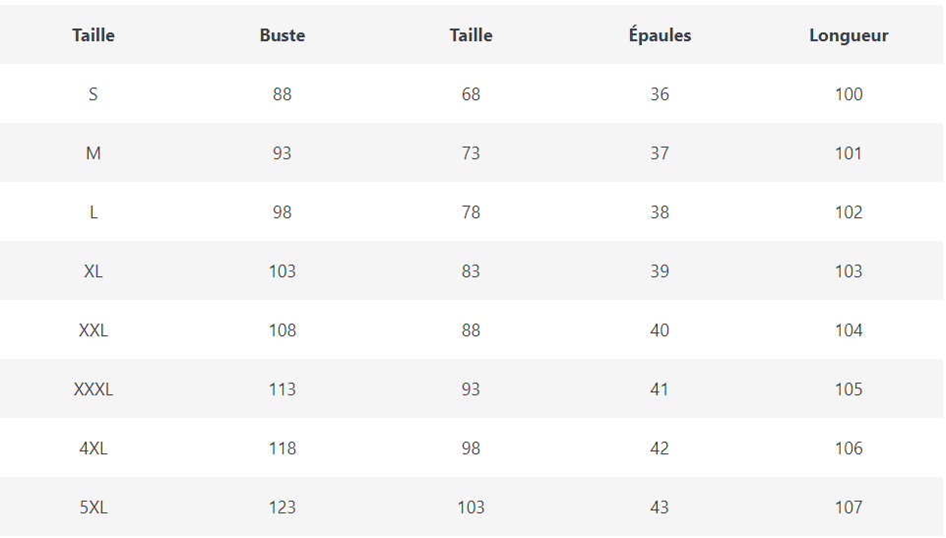Click the Épaules column header
946x538 pixels.
tap(660, 35)
